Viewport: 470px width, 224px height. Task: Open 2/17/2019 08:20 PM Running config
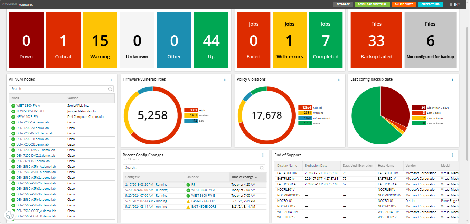pos(146,185)
